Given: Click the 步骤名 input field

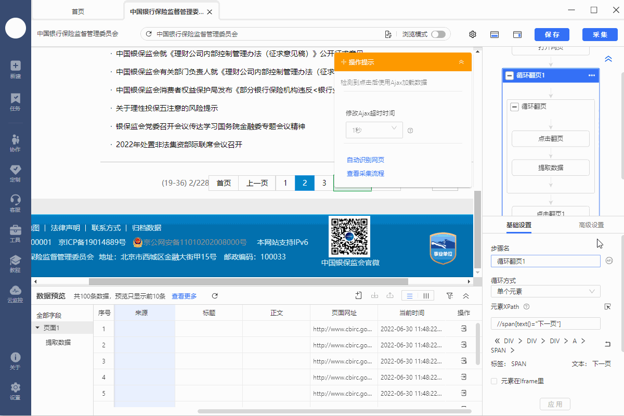Looking at the screenshot, I should (545, 261).
